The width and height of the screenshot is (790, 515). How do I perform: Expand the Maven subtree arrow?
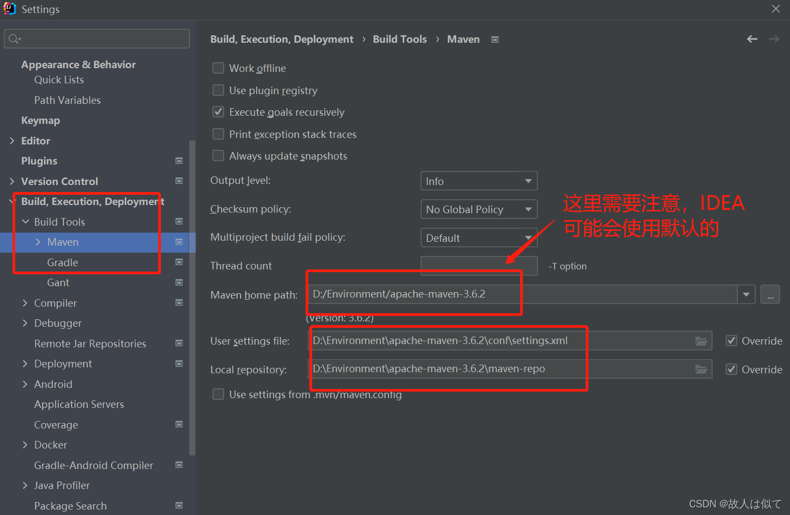pyautogui.click(x=38, y=242)
